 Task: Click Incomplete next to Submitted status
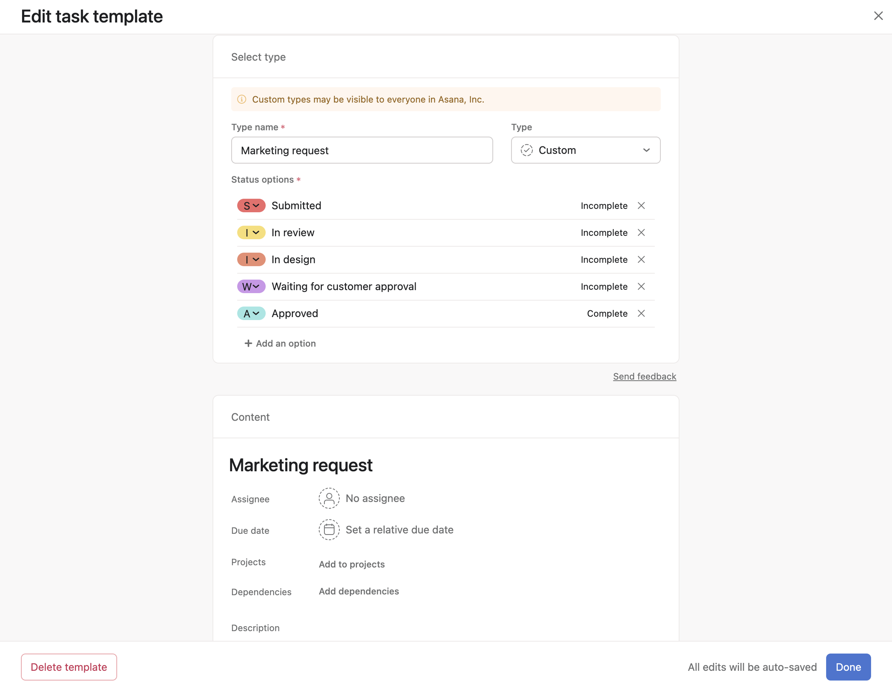[x=604, y=206]
